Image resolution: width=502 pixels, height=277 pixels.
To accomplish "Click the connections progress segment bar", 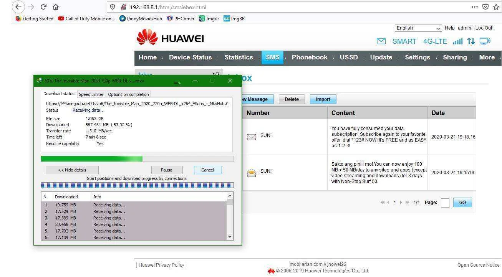I will coord(137,185).
